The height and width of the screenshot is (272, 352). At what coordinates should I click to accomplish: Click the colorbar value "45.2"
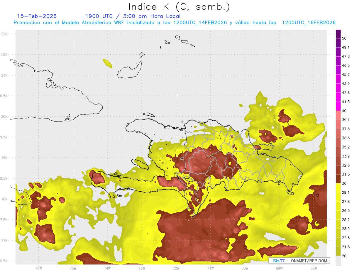click(346, 75)
